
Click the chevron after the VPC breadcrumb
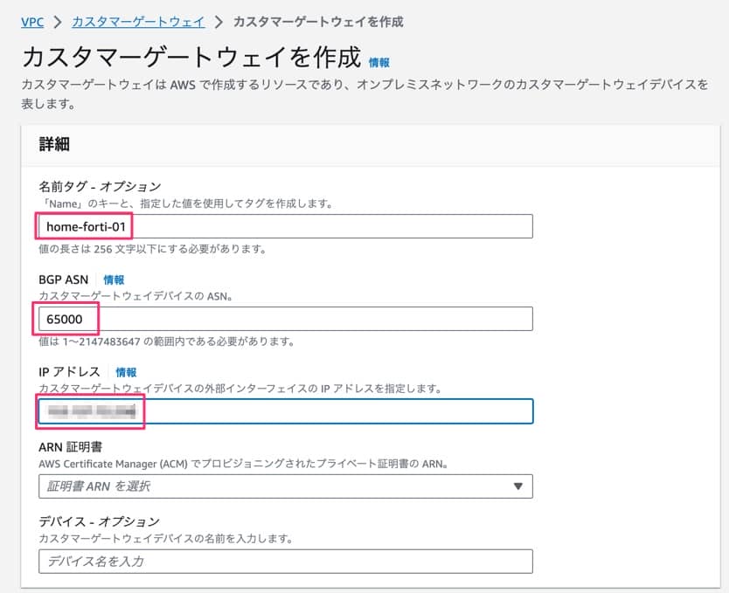pos(58,22)
